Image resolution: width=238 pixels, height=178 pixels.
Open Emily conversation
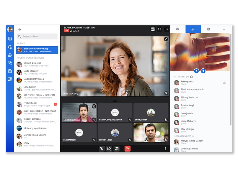tap(37, 144)
